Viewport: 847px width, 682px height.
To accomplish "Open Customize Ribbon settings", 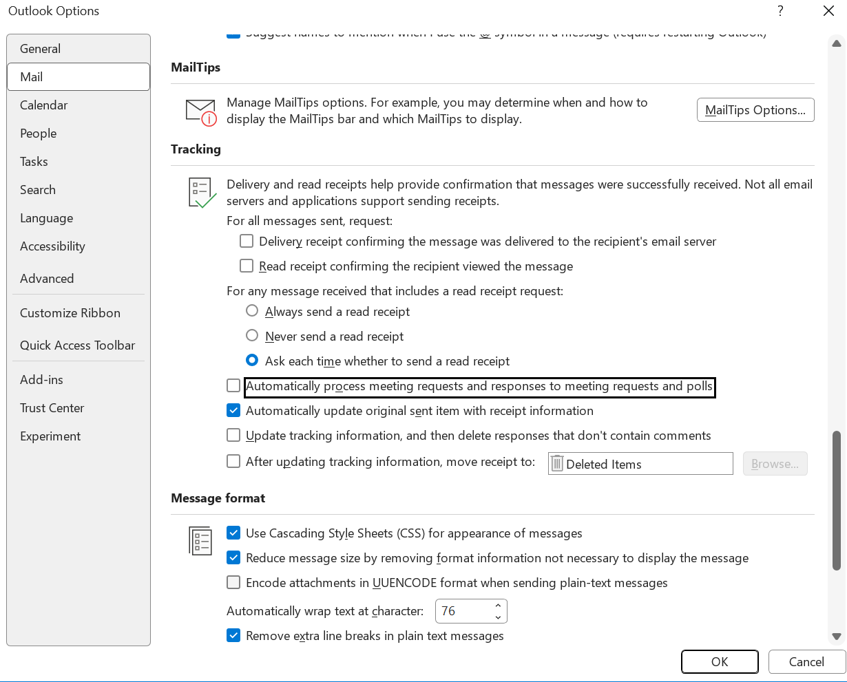I will coord(79,313).
